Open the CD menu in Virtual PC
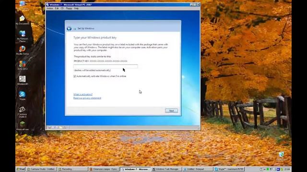This screenshot has height=172, width=307. pyautogui.click(x=62, y=9)
